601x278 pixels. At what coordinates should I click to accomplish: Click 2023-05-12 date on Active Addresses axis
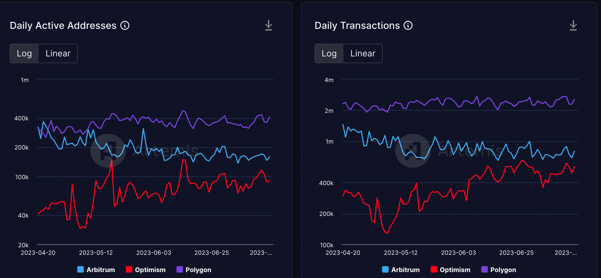coord(96,253)
